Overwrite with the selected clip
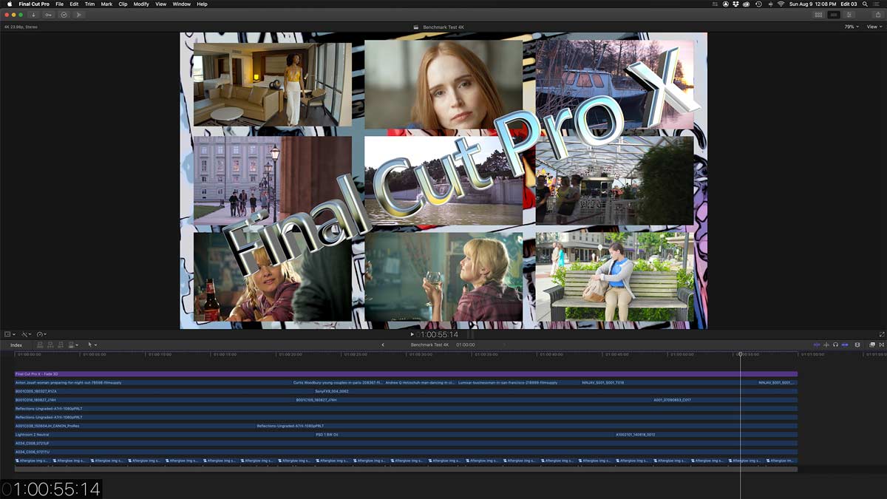This screenshot has height=499, width=887. 72,344
